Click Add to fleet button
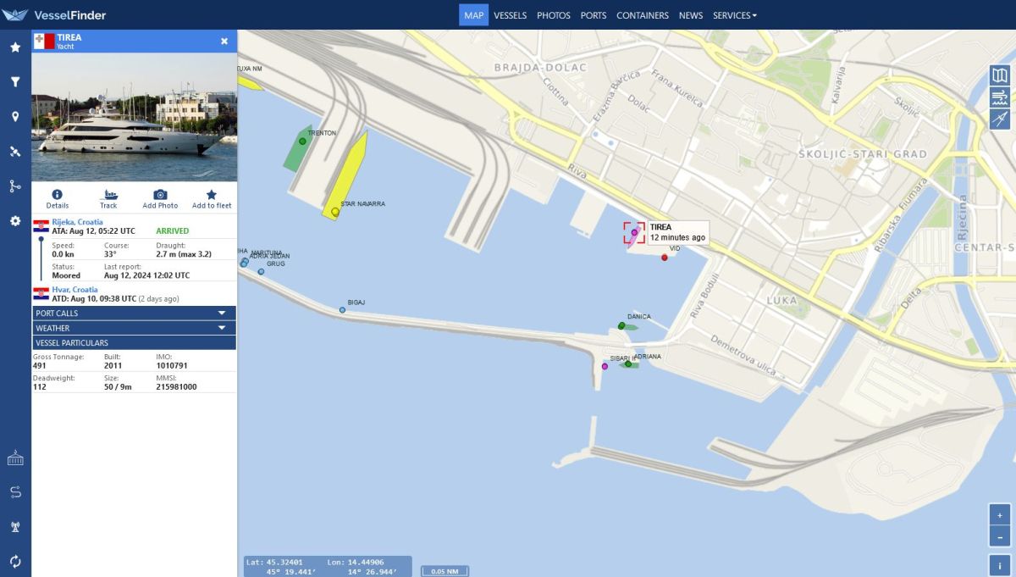Screen dimensions: 1016x577 (x=212, y=199)
